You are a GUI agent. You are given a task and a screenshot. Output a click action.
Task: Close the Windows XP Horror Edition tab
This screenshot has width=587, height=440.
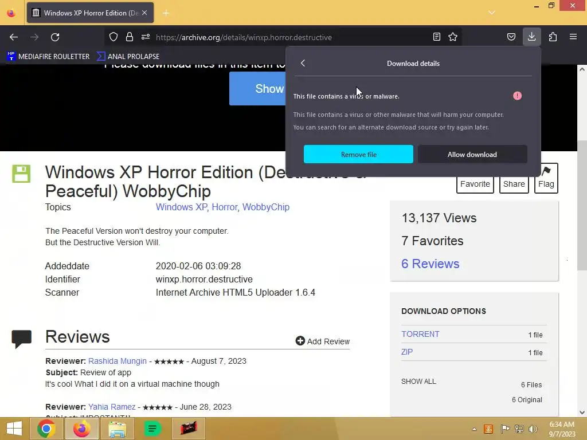click(144, 13)
